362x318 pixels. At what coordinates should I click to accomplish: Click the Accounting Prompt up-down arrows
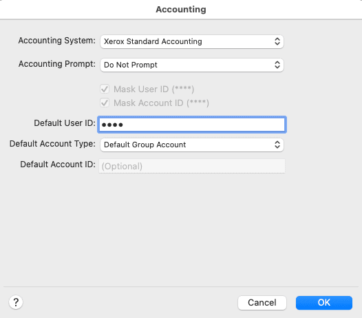[x=277, y=65]
